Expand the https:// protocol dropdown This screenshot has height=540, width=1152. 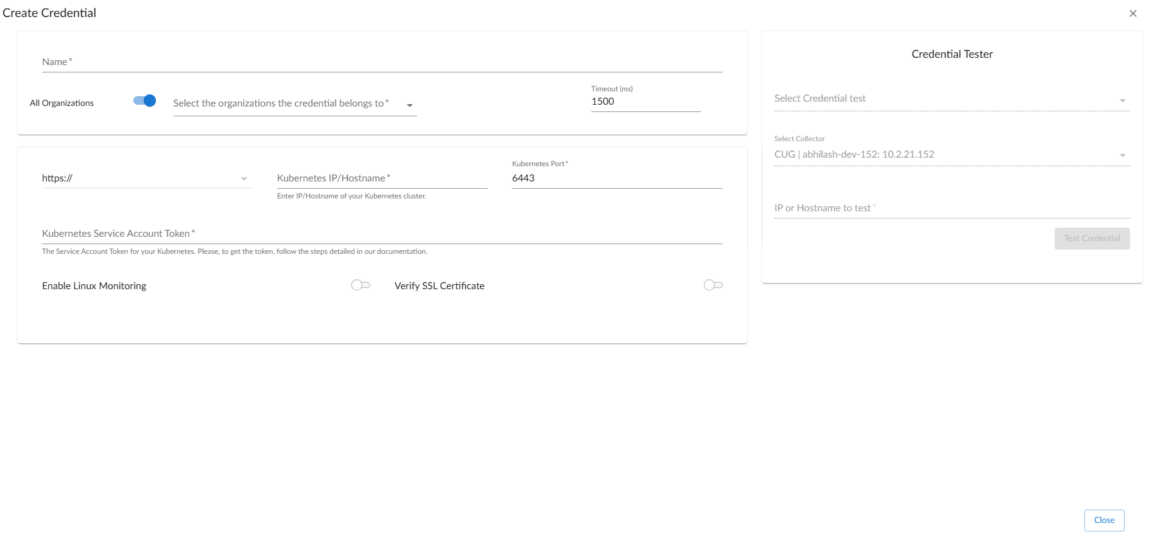[146, 178]
